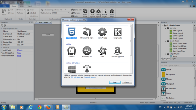Click the Run layout play icon
196x110 pixels.
click(92, 11)
